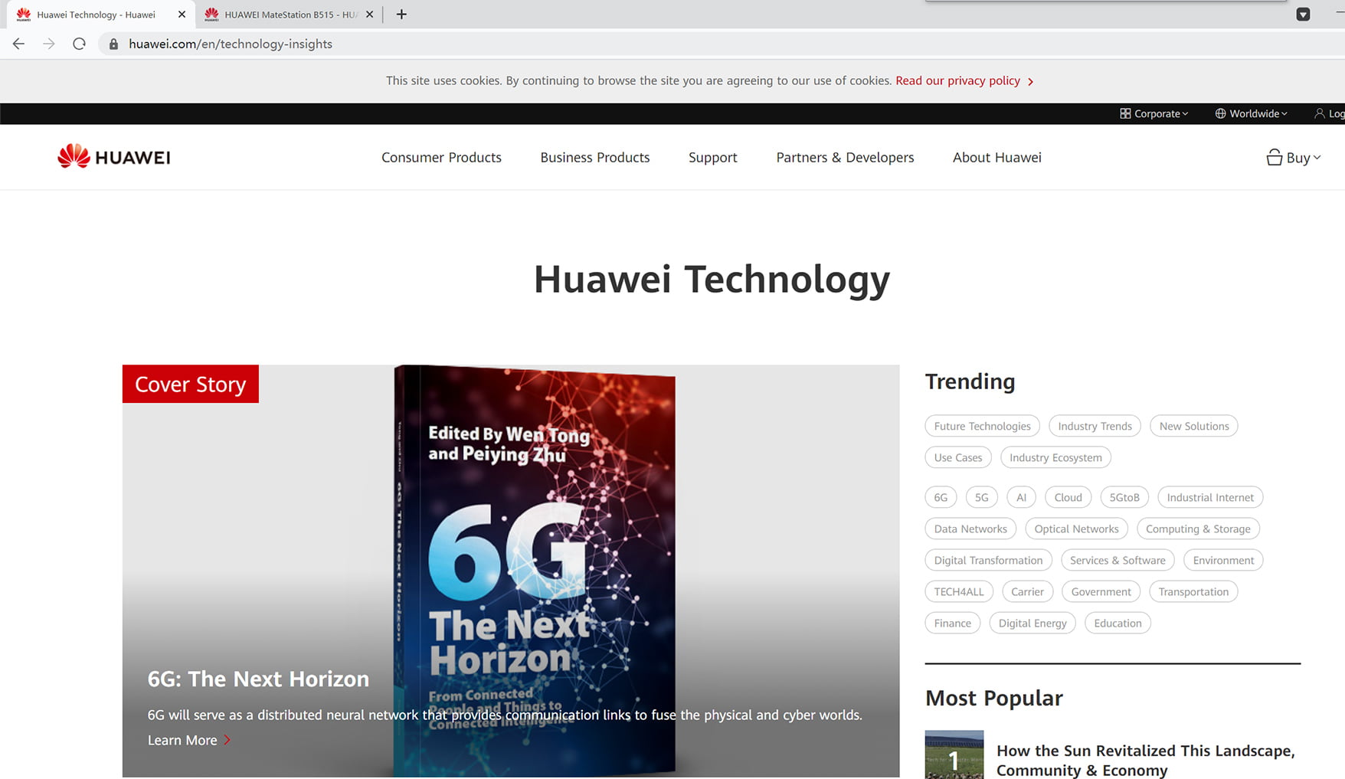
Task: Select the New Solutions tag
Action: coord(1193,426)
